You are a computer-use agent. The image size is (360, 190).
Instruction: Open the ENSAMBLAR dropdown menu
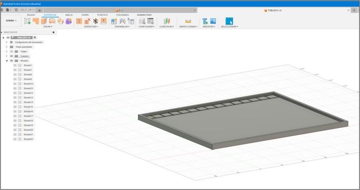point(122,27)
